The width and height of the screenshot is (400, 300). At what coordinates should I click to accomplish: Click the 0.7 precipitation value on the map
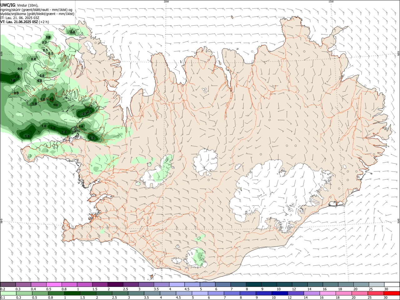44,43
